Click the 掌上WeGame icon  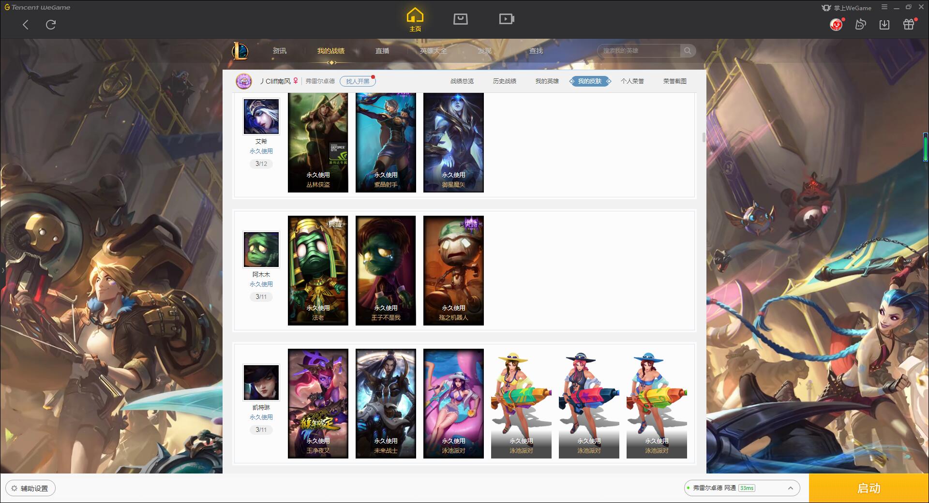point(846,8)
